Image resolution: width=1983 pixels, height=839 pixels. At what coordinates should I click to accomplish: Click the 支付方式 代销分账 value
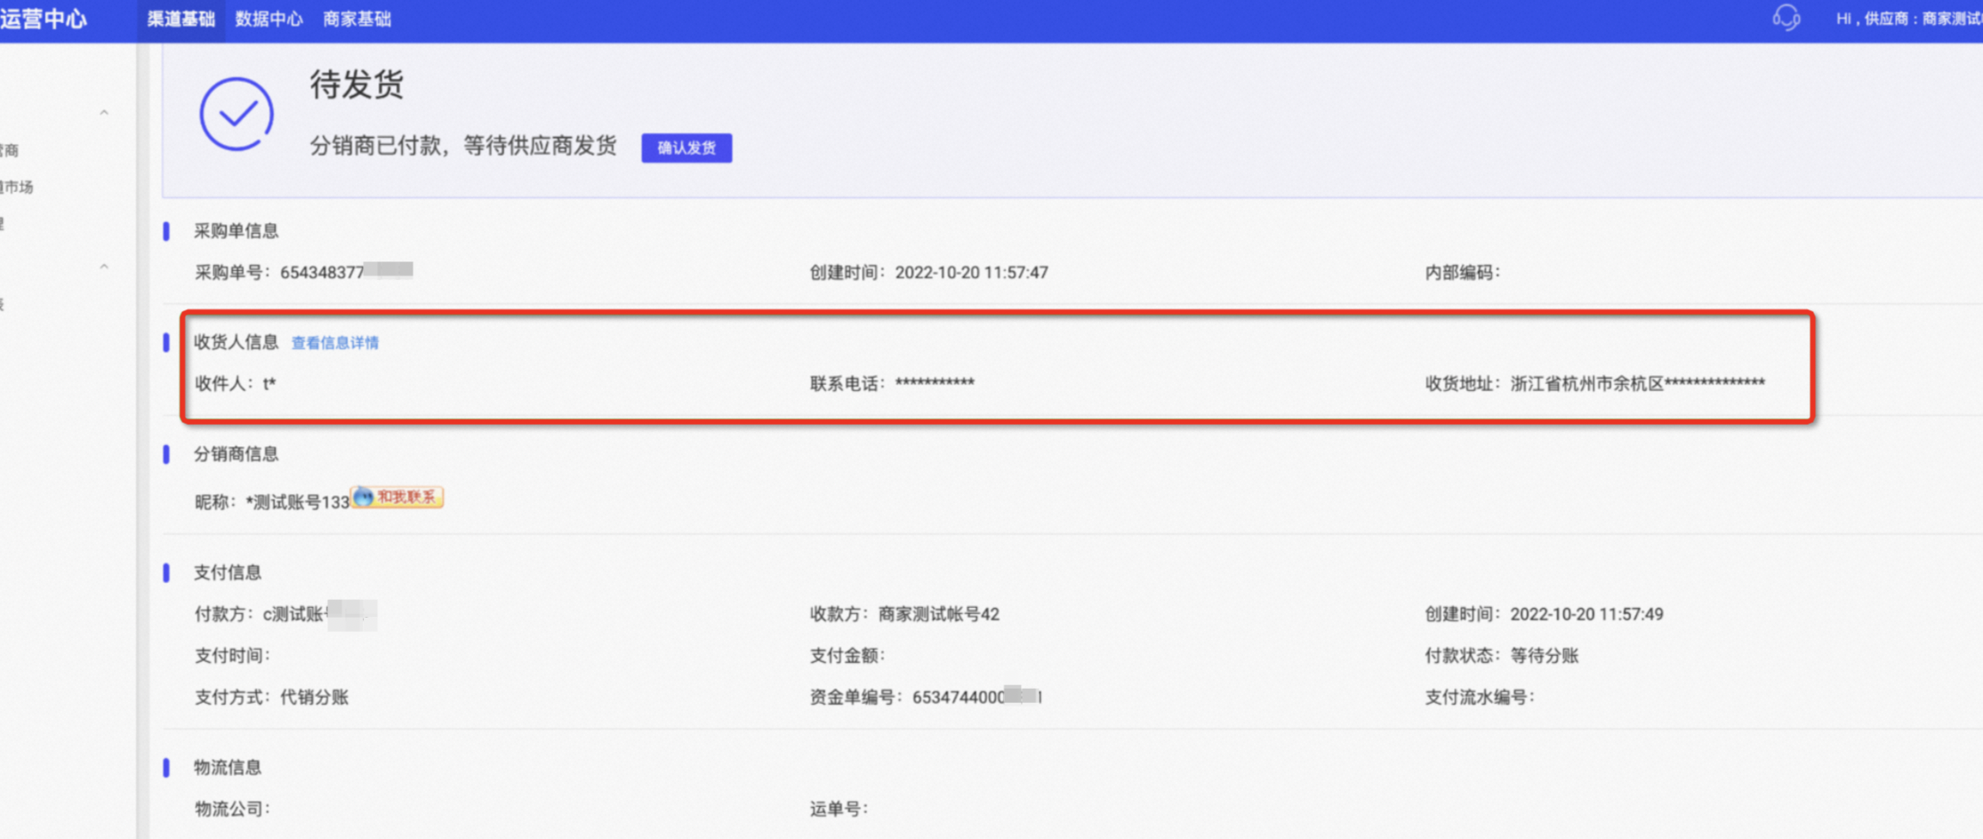(x=314, y=698)
